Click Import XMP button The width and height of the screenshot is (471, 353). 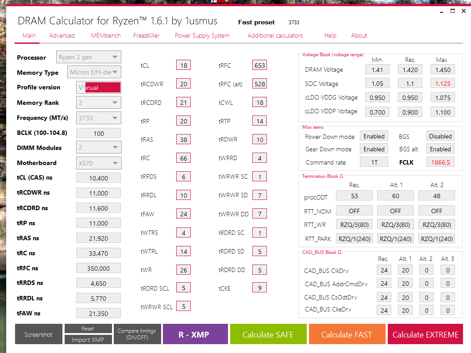point(88,339)
